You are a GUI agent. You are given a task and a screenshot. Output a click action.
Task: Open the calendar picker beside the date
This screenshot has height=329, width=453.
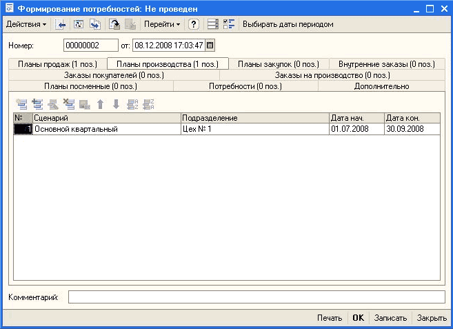tap(210, 46)
